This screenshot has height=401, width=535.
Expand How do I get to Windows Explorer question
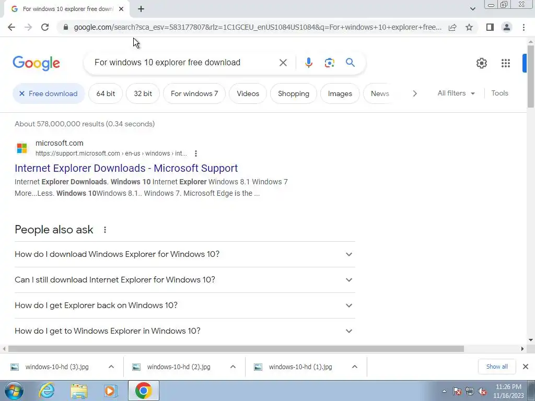tap(185, 331)
